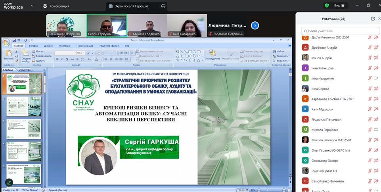Open the Вставка ribbon tab

coord(33,46)
